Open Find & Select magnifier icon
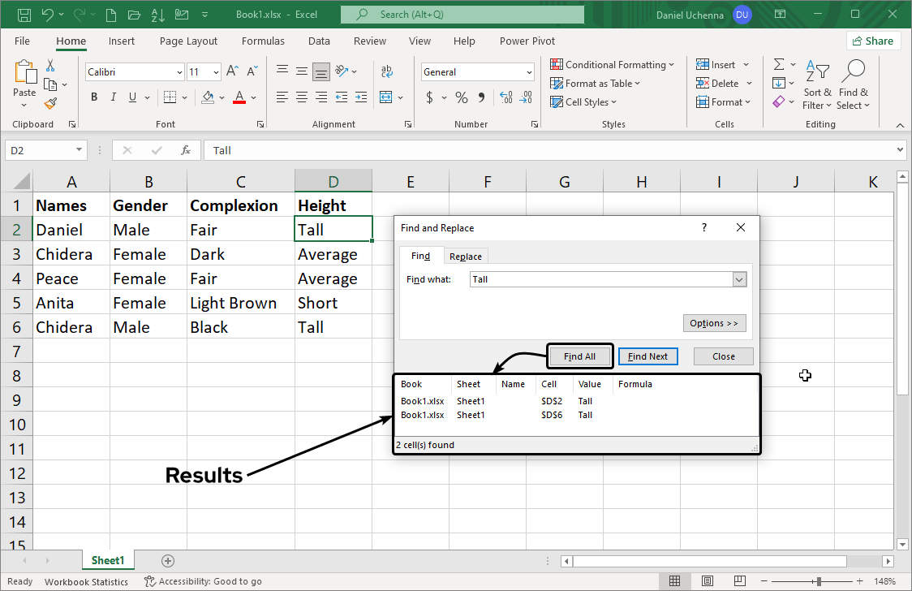 853,73
